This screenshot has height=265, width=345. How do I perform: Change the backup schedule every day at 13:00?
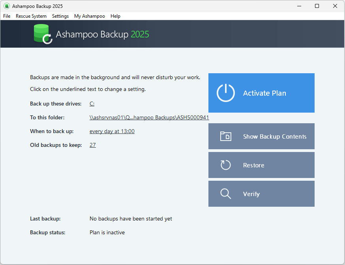[x=112, y=131]
